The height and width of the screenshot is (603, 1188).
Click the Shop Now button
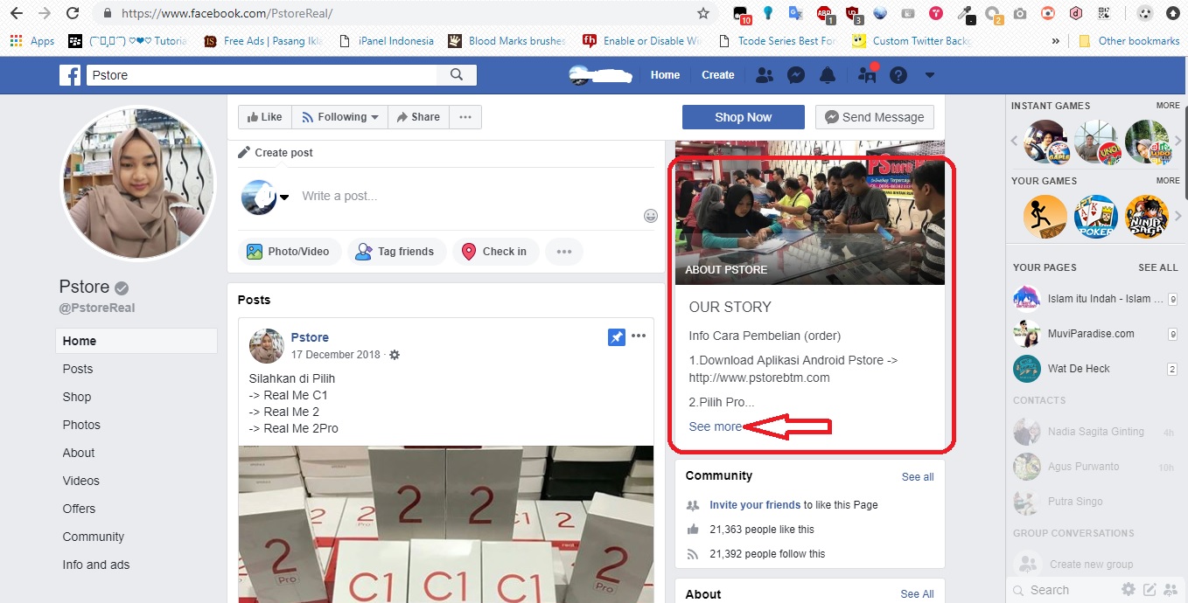743,117
